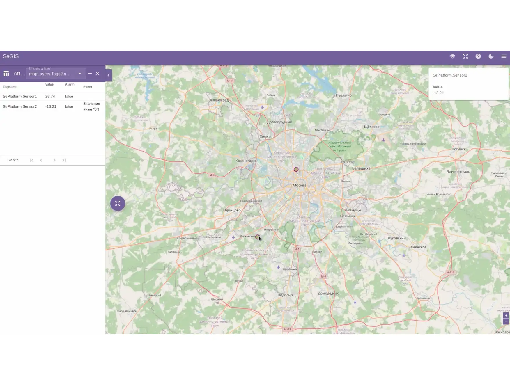Click the circular expand button on the map

(118, 203)
